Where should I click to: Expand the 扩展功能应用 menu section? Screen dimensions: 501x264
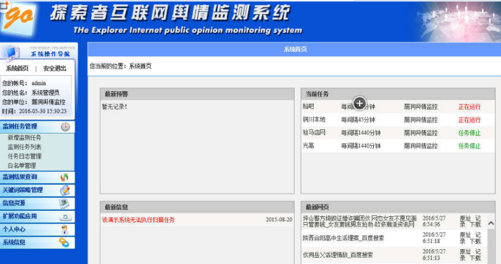pyautogui.click(x=37, y=216)
